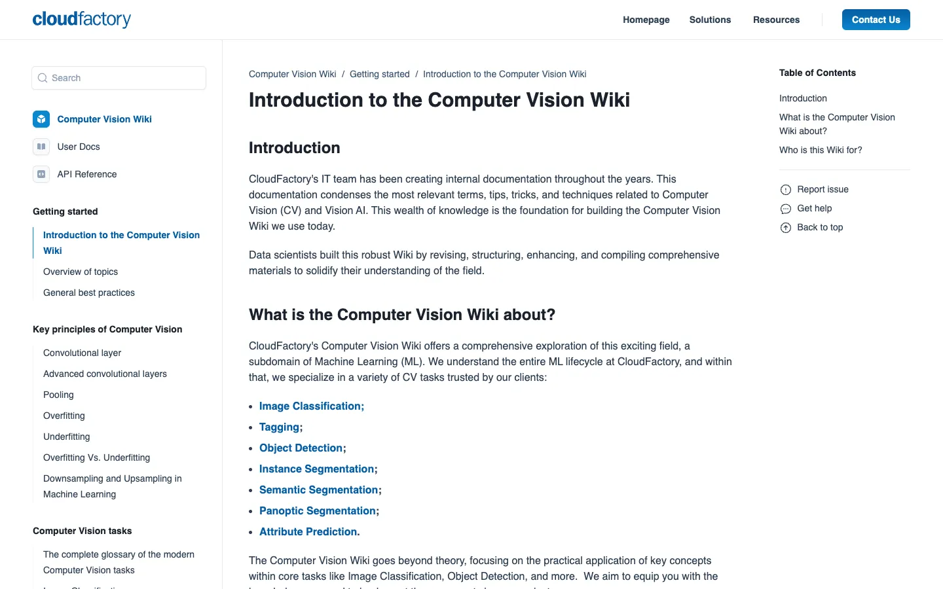This screenshot has height=589, width=943.
Task: Select Homepage in the top navigation
Action: tap(646, 20)
